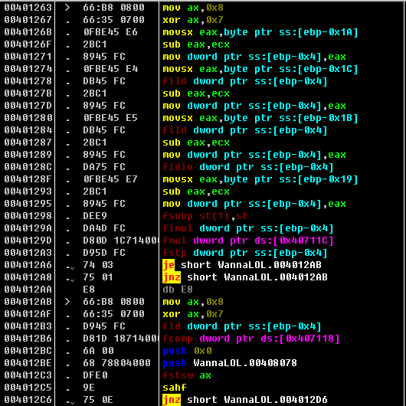Select address 00401271
The width and height of the screenshot is (406, 406).
(28, 57)
